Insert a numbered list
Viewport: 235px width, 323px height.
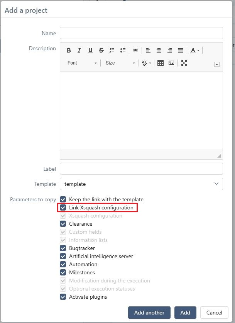[x=112, y=50]
